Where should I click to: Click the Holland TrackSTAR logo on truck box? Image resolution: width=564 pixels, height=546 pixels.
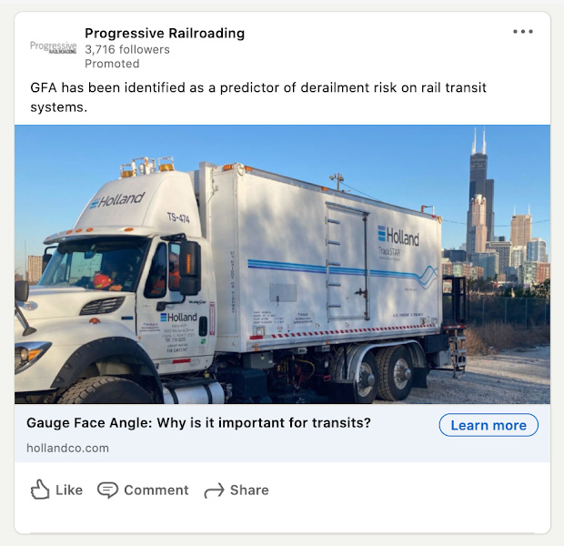pos(398,241)
